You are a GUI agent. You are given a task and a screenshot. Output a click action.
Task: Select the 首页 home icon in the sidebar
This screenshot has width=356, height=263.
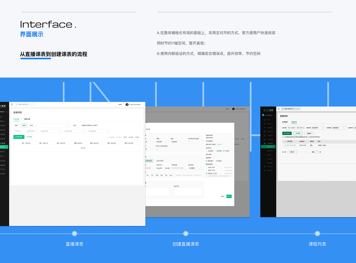tap(264, 120)
